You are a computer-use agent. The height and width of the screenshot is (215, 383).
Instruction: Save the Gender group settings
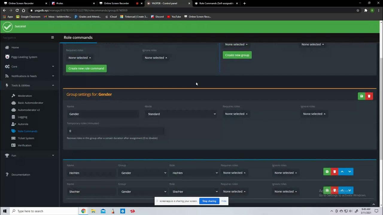point(361,96)
